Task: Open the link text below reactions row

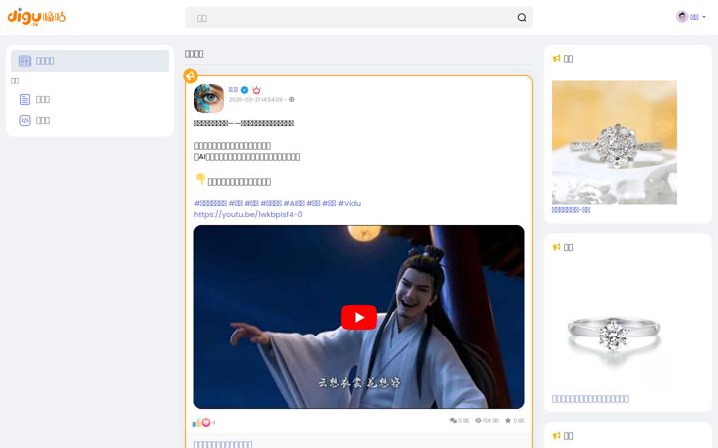Action: [223, 444]
